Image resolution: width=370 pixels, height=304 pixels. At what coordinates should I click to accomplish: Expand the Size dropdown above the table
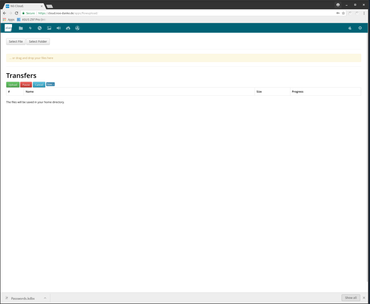50,84
